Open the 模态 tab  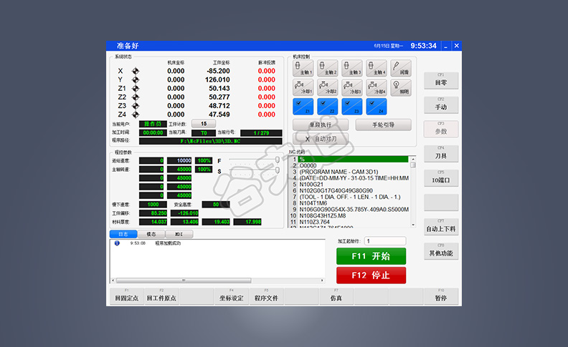[x=151, y=234]
